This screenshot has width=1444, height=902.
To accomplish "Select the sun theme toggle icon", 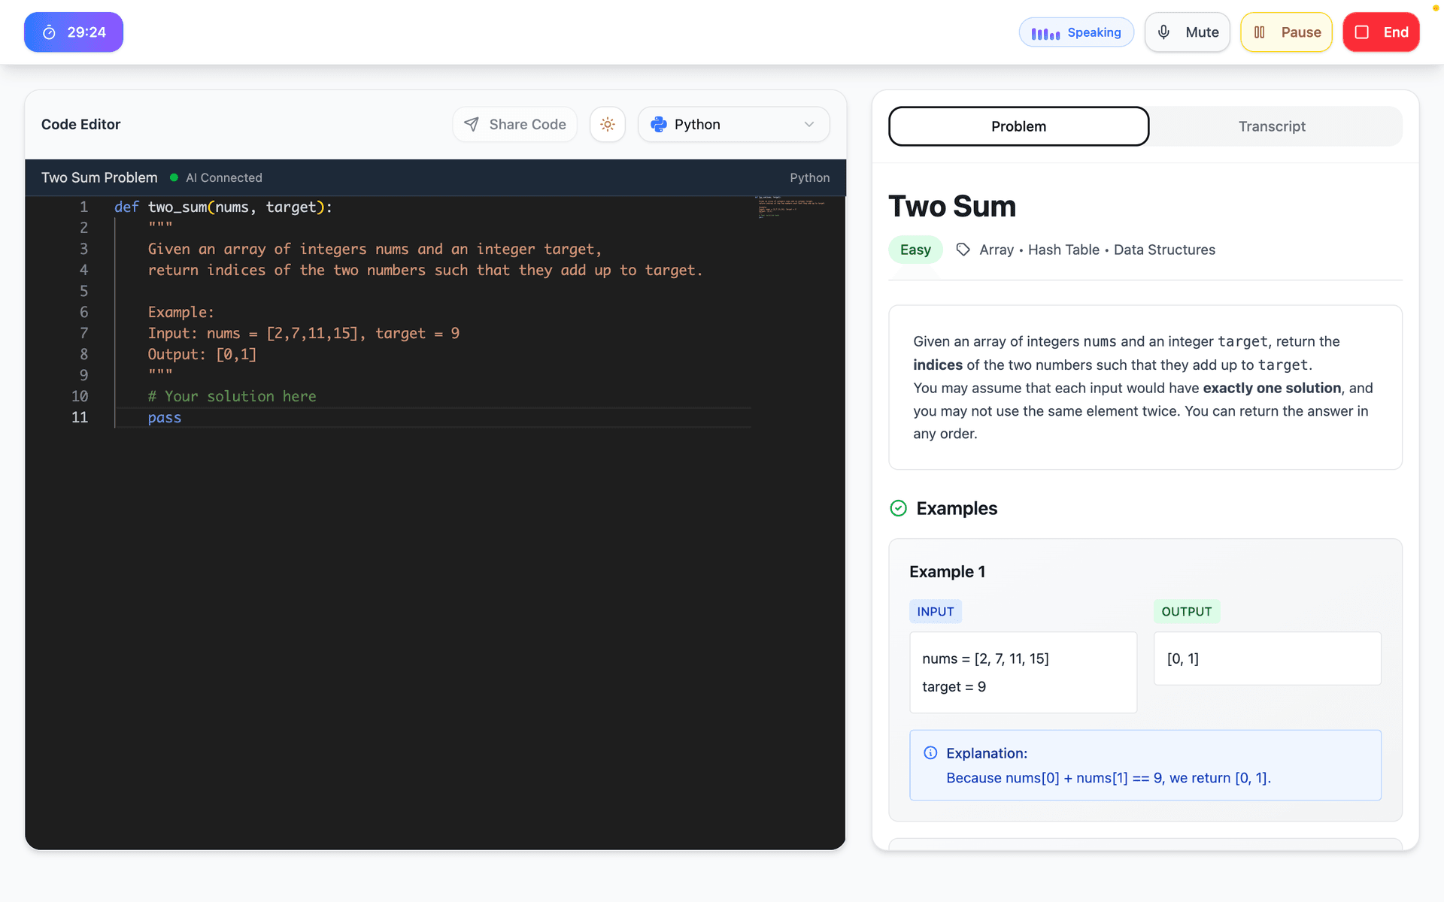I will click(x=607, y=124).
